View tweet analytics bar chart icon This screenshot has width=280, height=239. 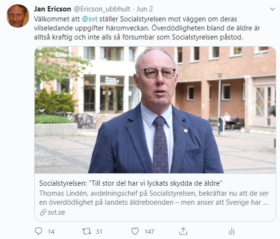pyautogui.click(x=232, y=231)
